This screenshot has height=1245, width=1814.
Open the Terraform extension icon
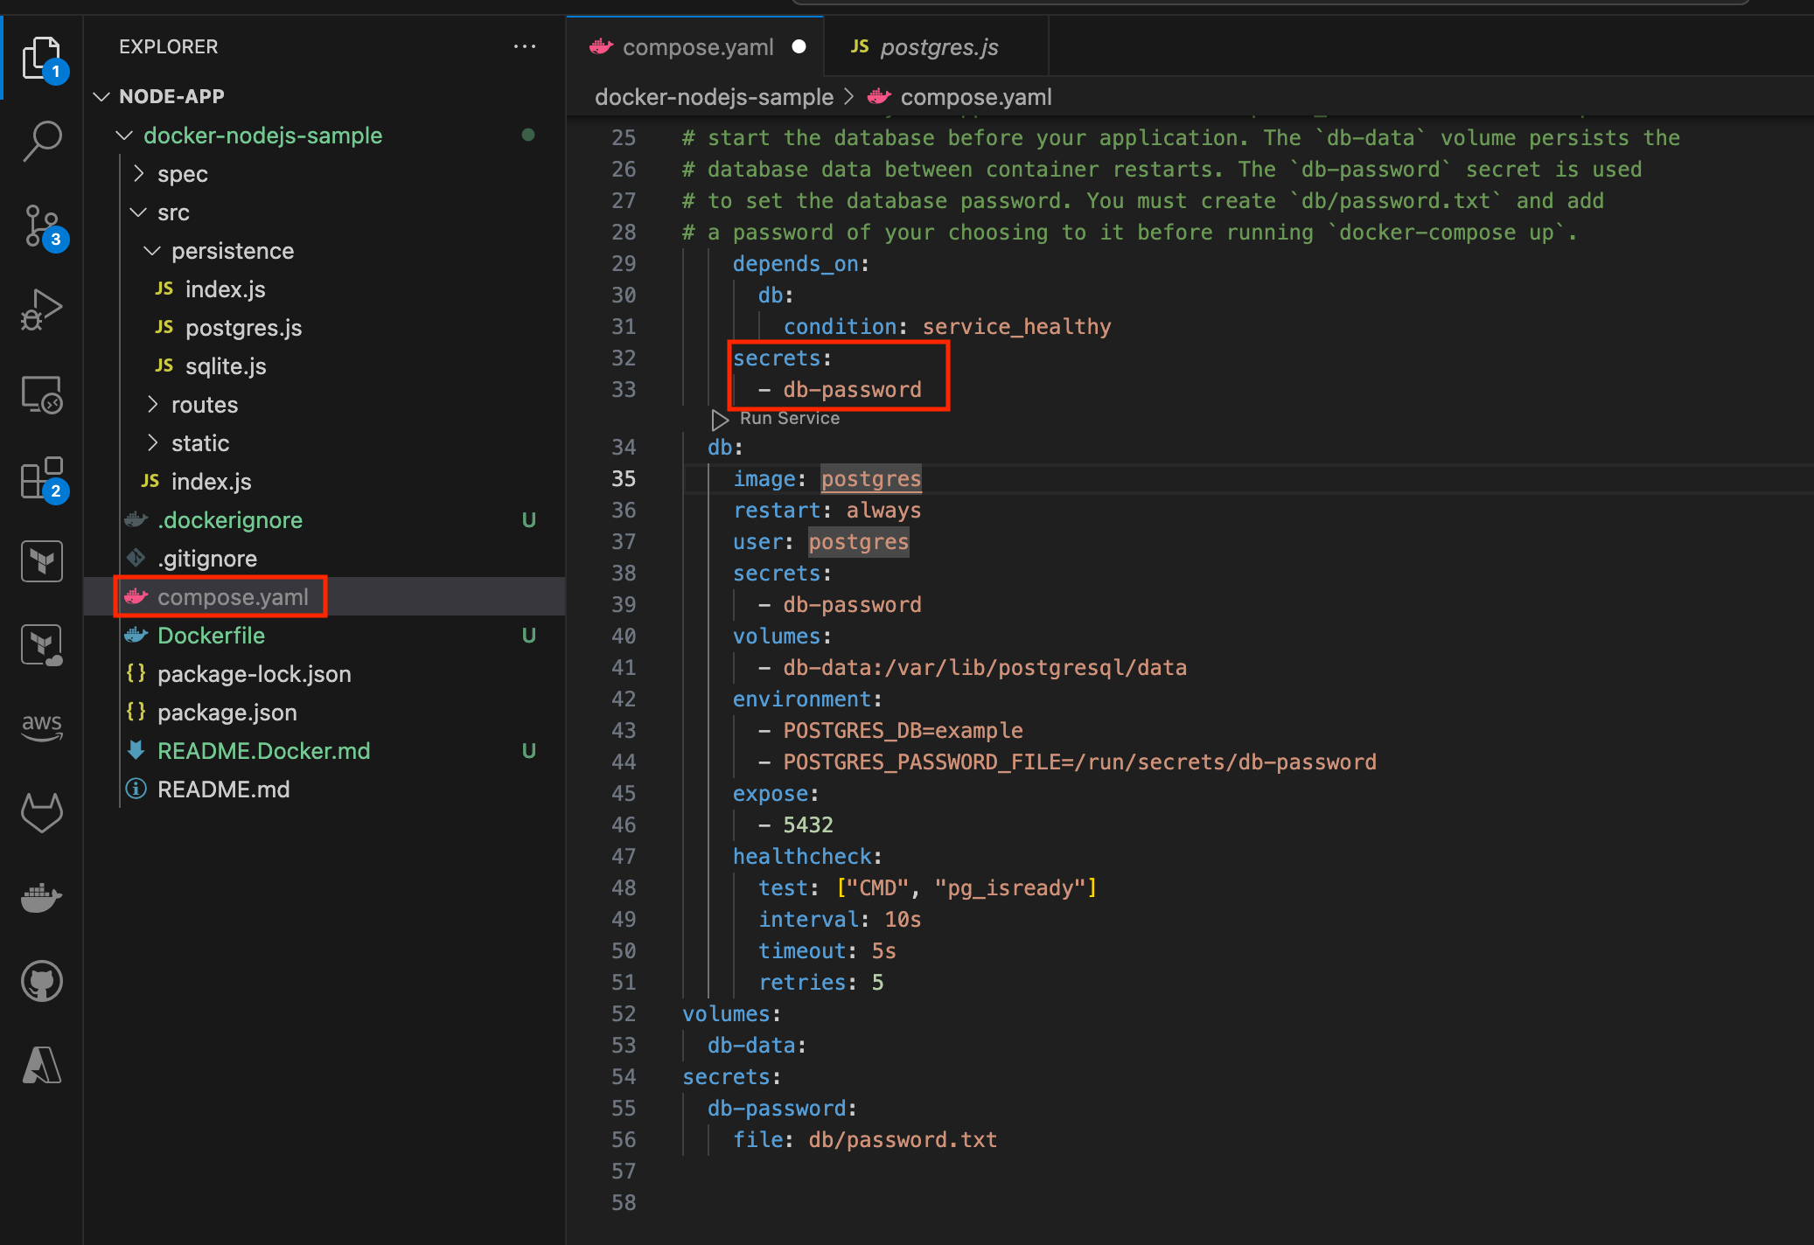(x=42, y=561)
